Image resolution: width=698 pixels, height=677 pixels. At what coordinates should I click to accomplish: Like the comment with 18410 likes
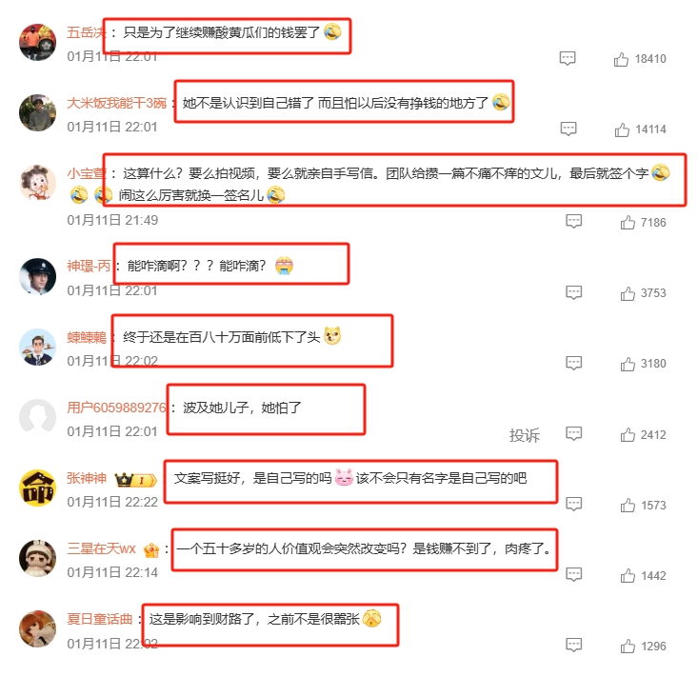point(621,59)
